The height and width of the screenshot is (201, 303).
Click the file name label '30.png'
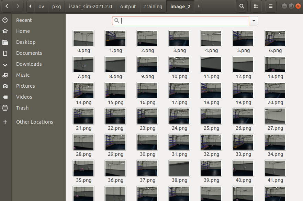click(x=147, y=154)
